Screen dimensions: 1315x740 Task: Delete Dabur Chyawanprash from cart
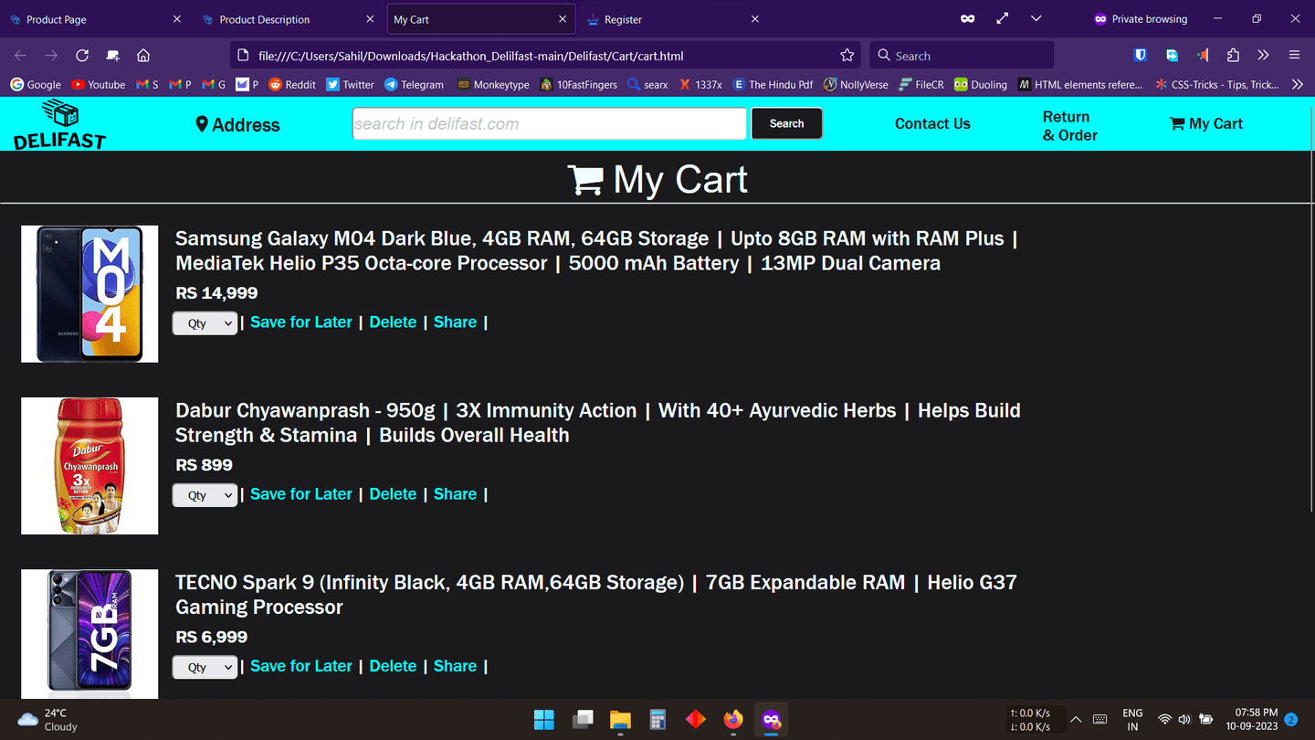(393, 493)
